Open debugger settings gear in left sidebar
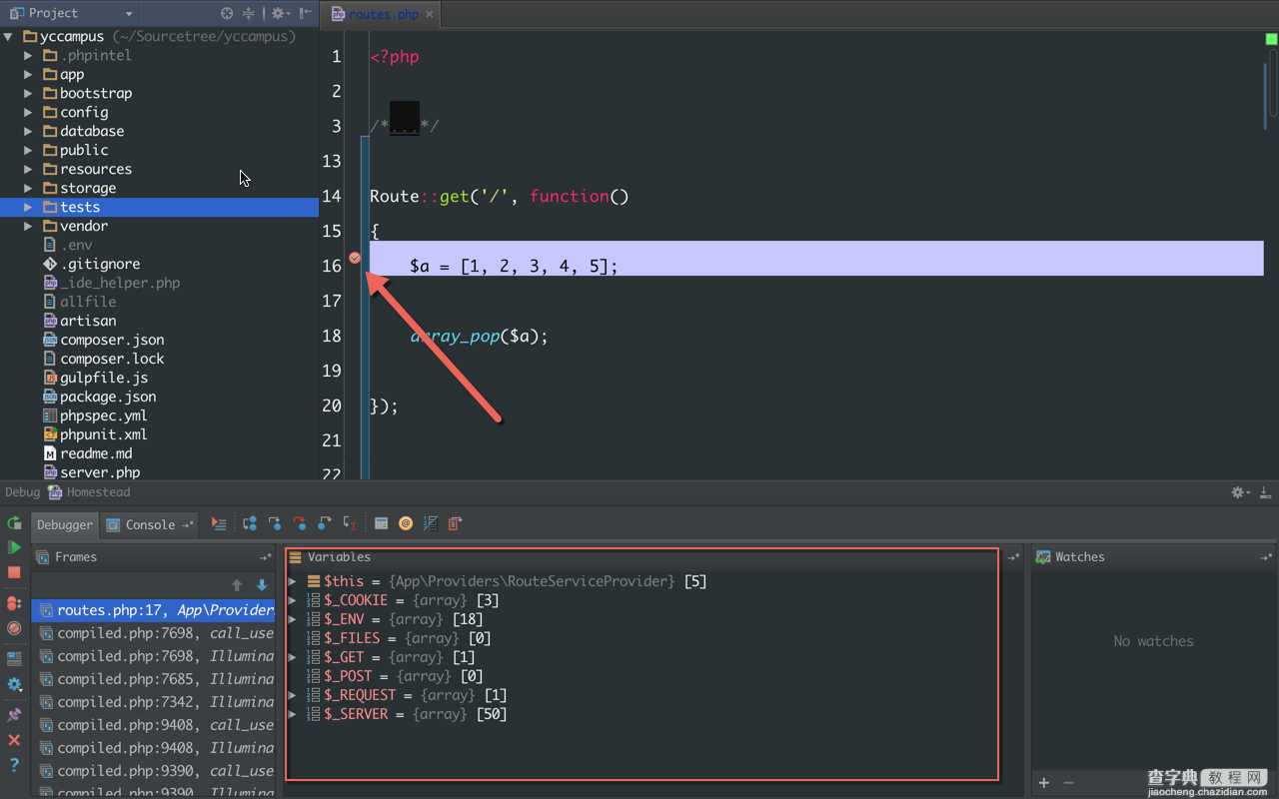Screen dimensions: 1279x799 click(14, 684)
